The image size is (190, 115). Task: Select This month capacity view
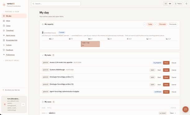pos(173,24)
